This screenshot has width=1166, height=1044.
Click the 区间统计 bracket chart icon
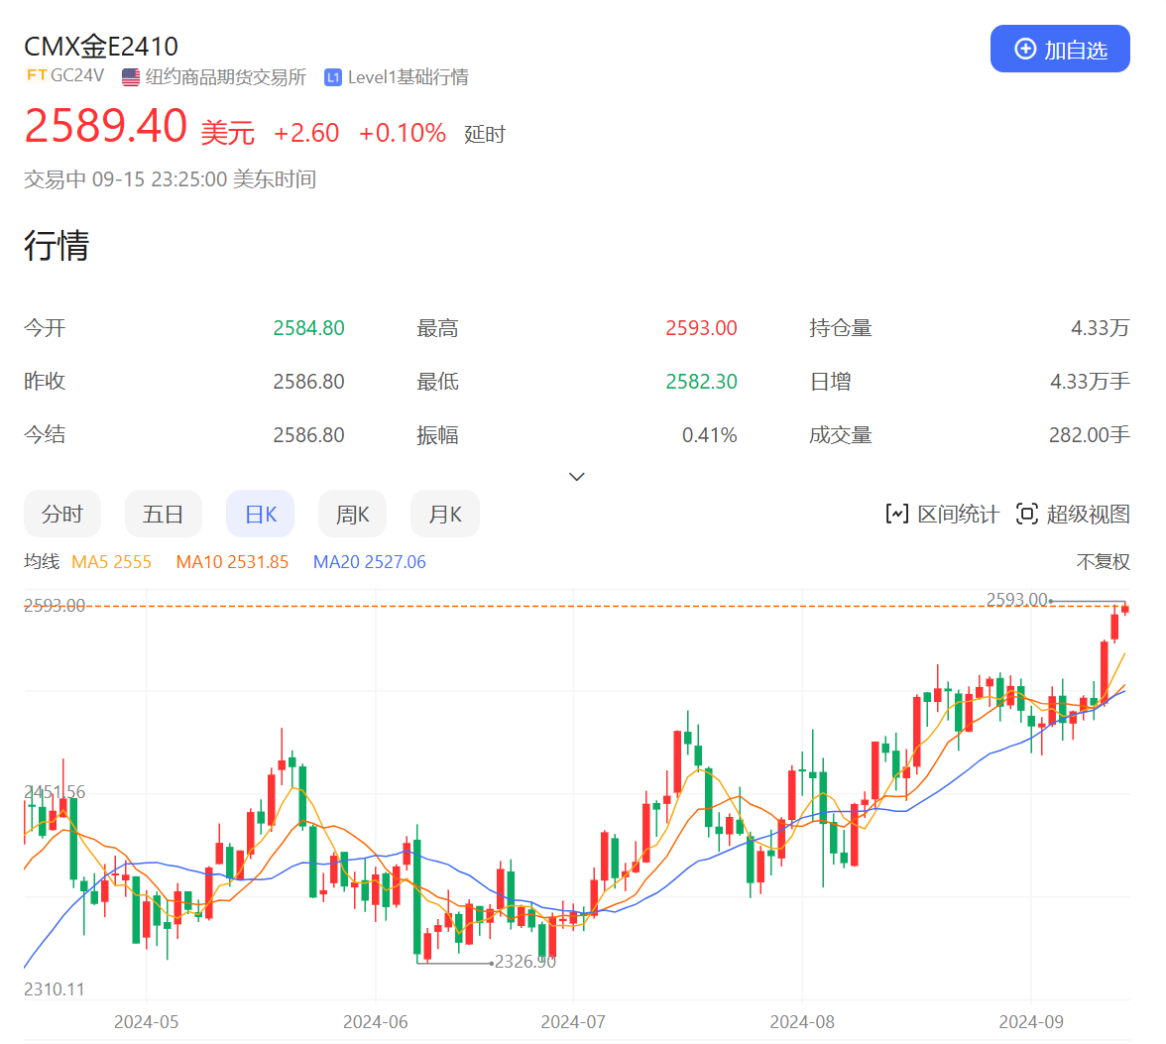[896, 514]
